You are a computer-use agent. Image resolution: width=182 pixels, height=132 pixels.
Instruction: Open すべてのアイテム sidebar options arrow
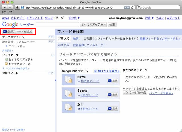click(53, 37)
